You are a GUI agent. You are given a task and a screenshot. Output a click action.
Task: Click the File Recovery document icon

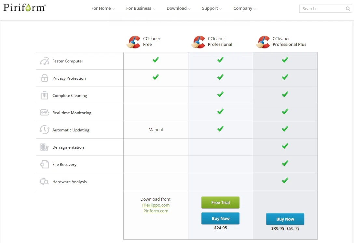45,164
